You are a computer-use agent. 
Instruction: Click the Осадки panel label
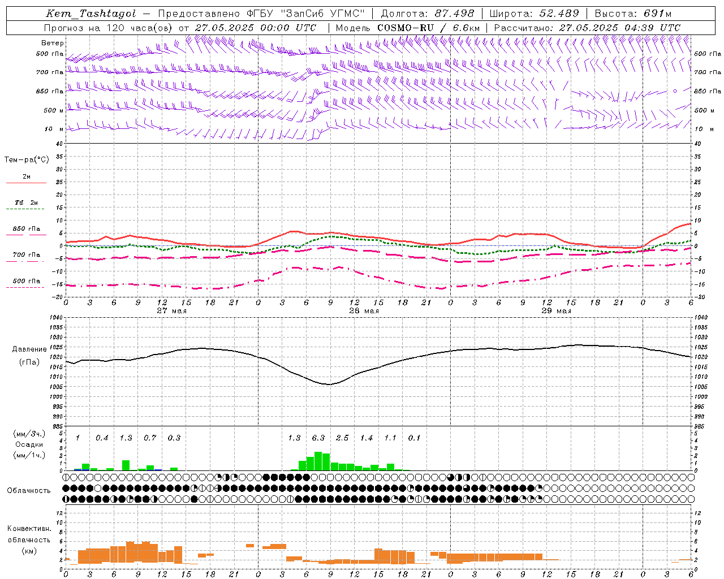tap(29, 444)
